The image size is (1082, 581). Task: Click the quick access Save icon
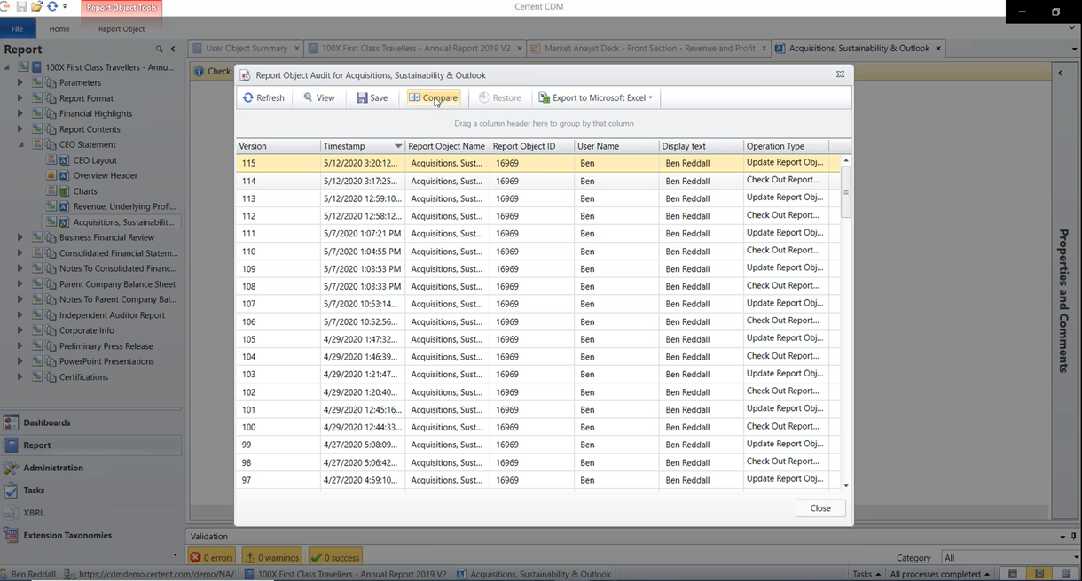tap(21, 6)
